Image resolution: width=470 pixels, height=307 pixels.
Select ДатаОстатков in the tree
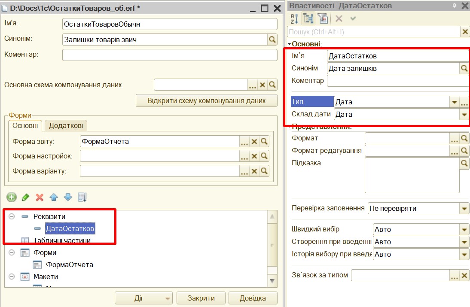coord(70,228)
